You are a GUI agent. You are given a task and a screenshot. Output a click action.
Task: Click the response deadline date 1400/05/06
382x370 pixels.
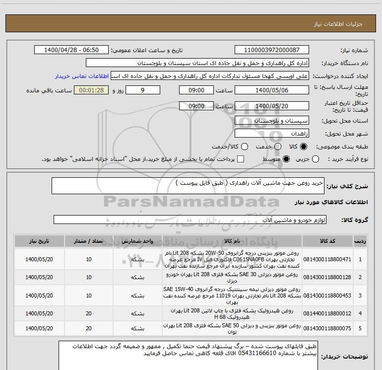pyautogui.click(x=272, y=90)
